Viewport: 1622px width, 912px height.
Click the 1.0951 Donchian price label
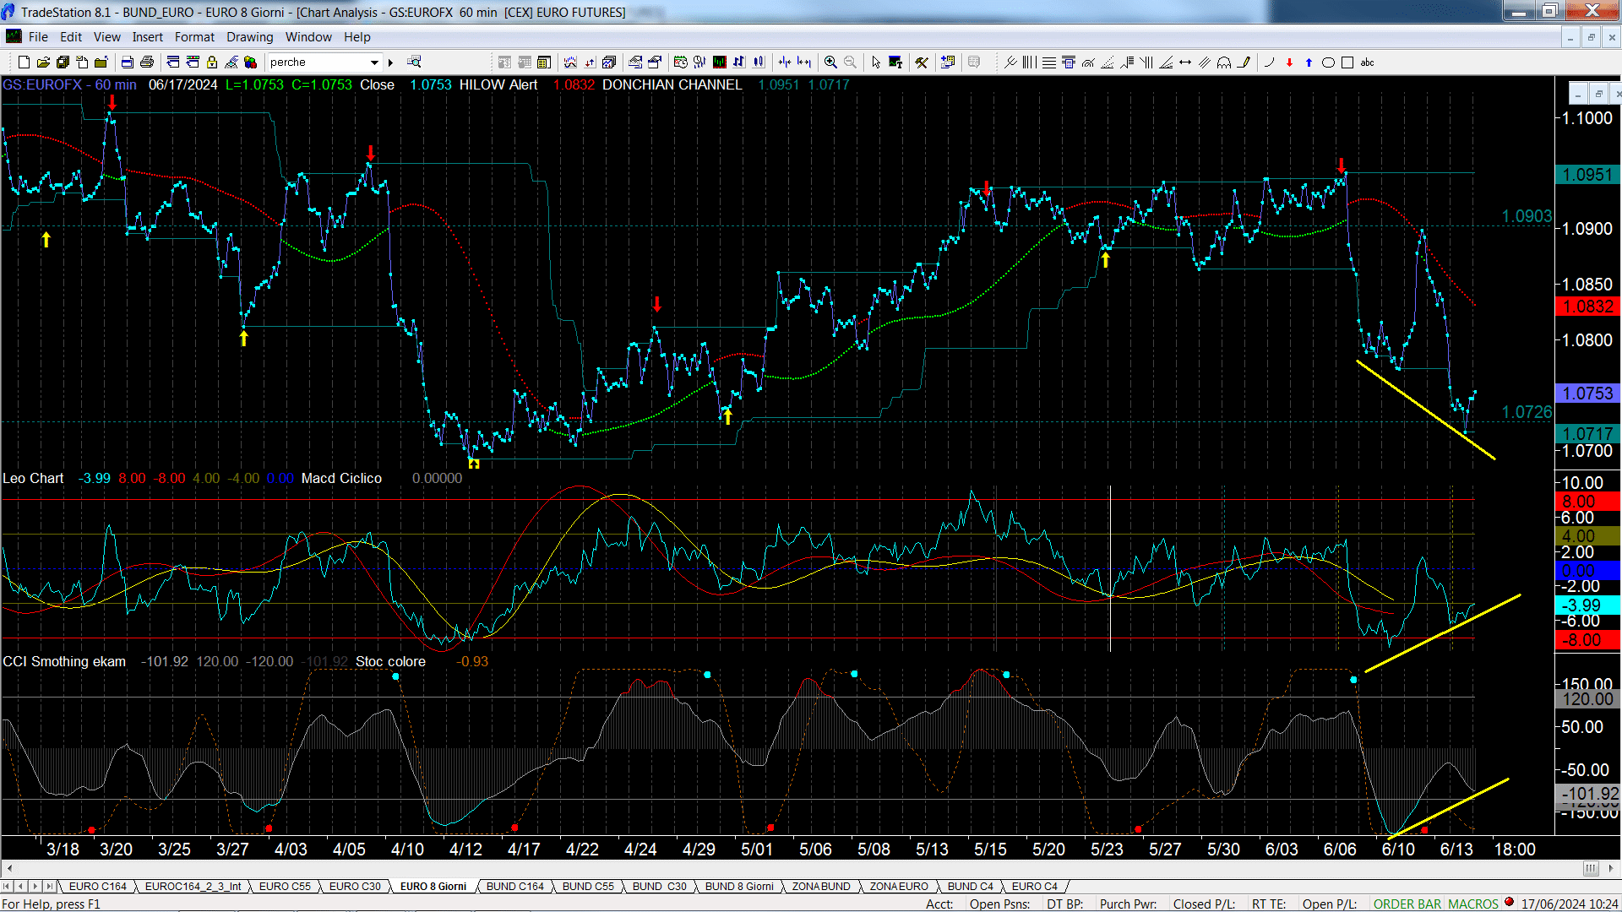pyautogui.click(x=1587, y=175)
